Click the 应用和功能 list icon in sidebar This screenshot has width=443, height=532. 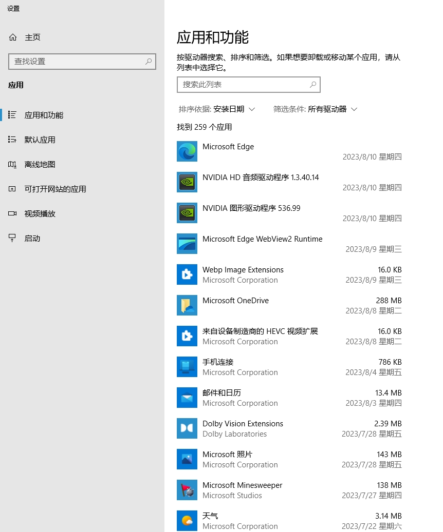12,115
